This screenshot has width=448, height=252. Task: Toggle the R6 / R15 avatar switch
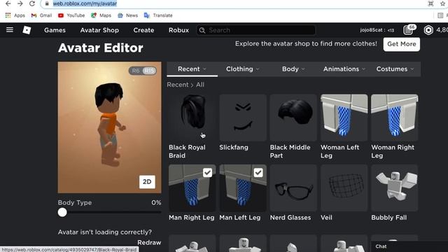[x=143, y=71]
